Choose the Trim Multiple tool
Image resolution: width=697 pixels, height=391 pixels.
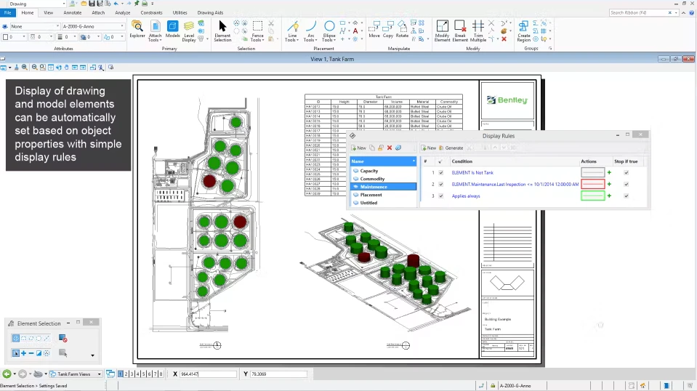pos(478,31)
